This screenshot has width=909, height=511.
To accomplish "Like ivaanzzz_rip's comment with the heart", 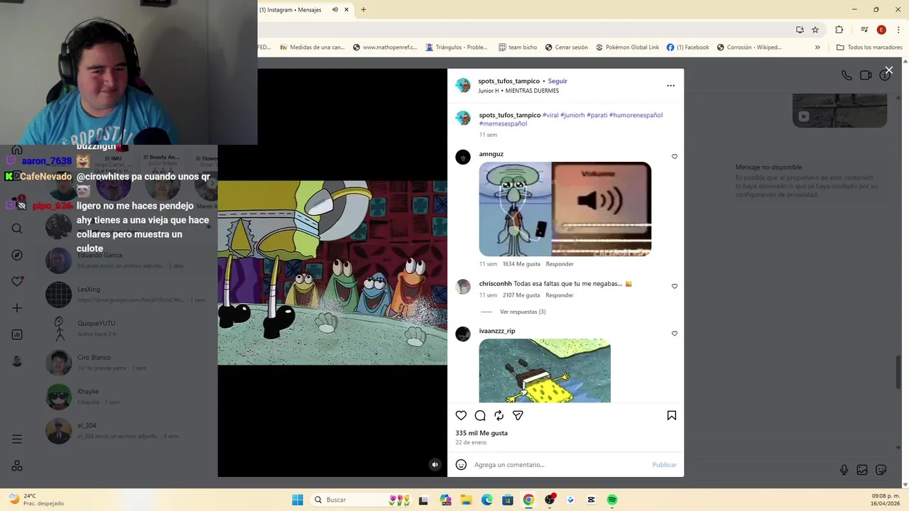I will click(675, 334).
